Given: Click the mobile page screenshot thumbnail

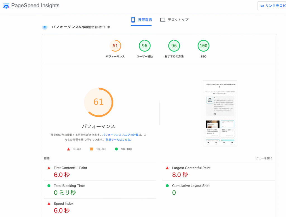Looking at the screenshot, I should pyautogui.click(x=220, y=113).
